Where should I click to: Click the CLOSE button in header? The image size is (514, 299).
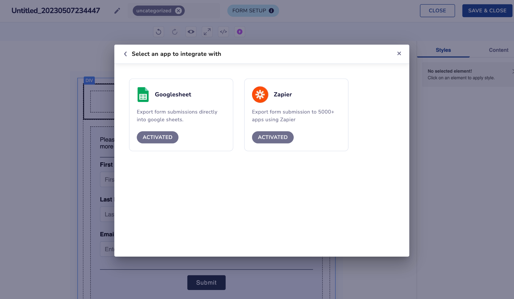[x=437, y=11]
